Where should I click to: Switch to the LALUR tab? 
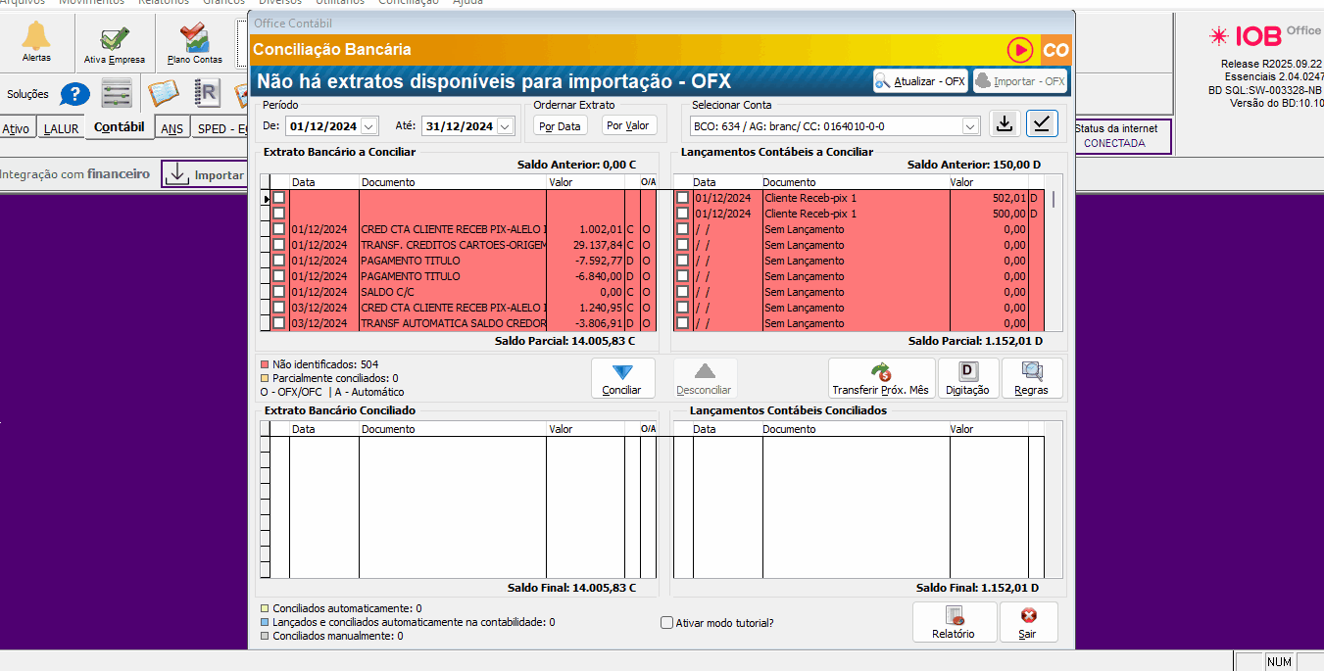pyautogui.click(x=62, y=129)
